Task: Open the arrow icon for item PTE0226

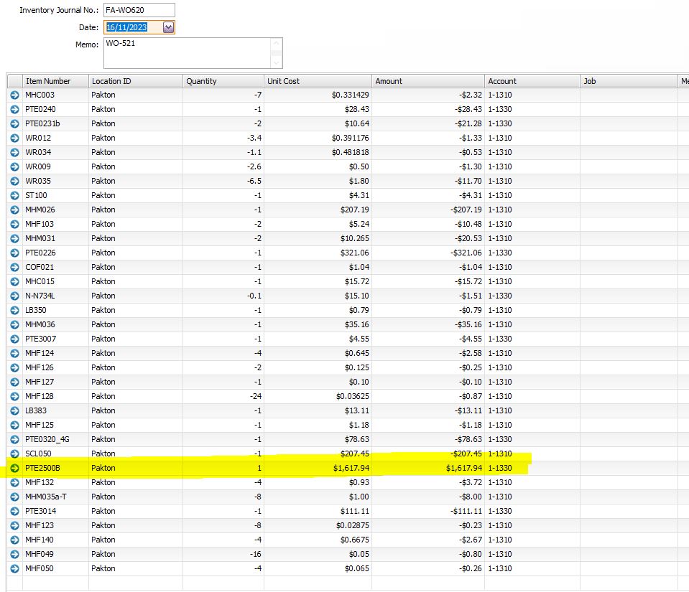Action: coord(14,253)
